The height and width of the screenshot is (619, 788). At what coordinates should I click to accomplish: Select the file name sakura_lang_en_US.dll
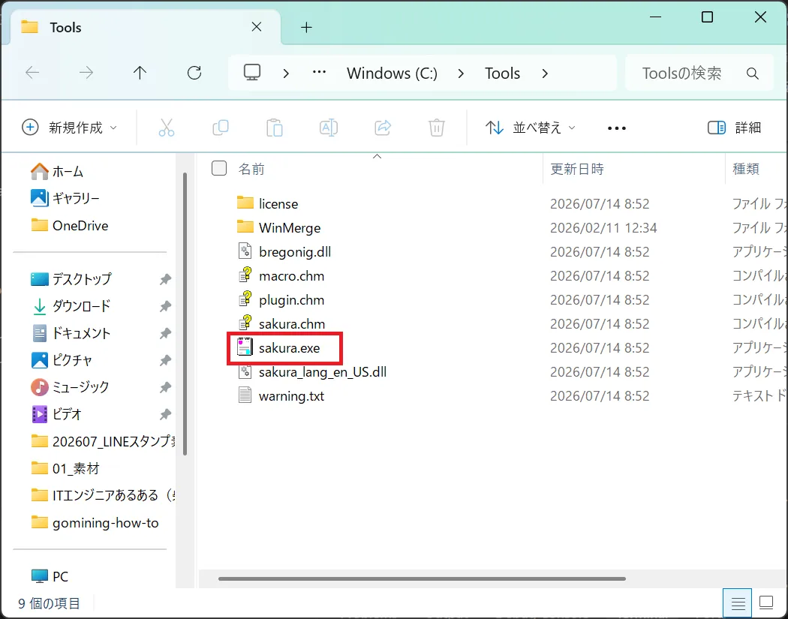323,372
